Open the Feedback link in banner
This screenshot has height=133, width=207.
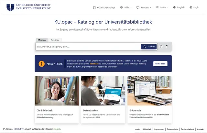(x=94, y=64)
